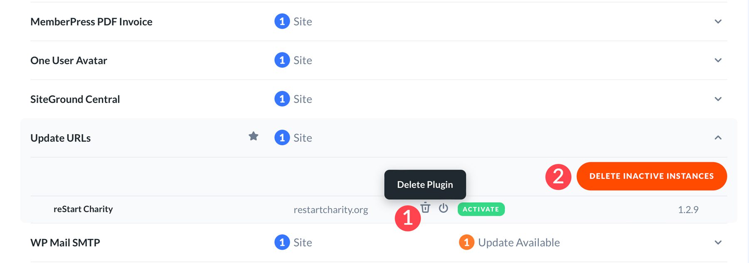
Task: Select the star icon beside Update URLs
Action: pos(254,136)
